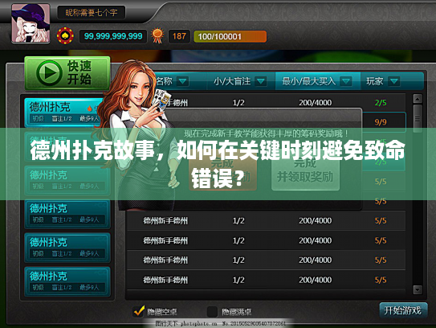This screenshot has width=436, height=328.
Task: Select the table row with 9/9 players
Action: (x=266, y=122)
